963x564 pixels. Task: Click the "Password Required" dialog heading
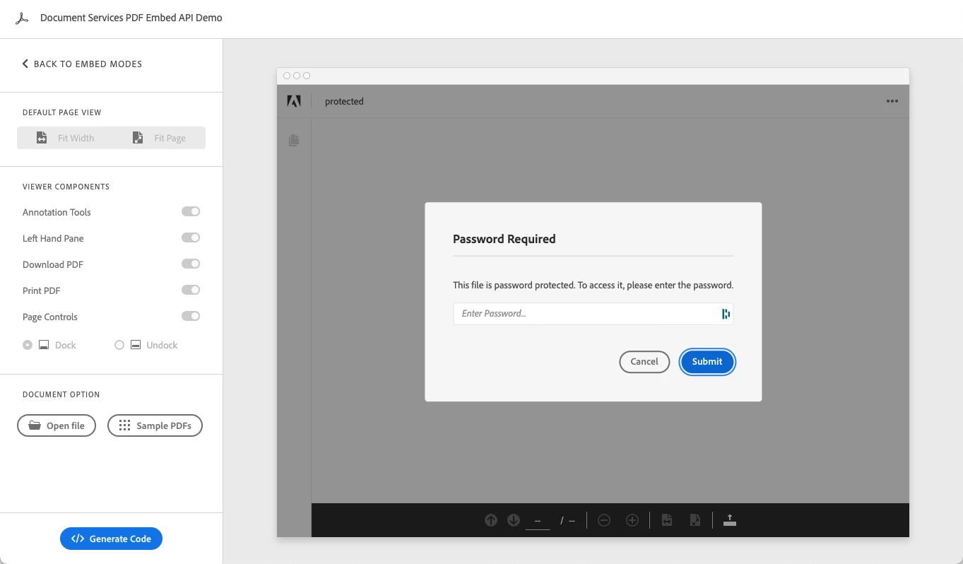504,239
